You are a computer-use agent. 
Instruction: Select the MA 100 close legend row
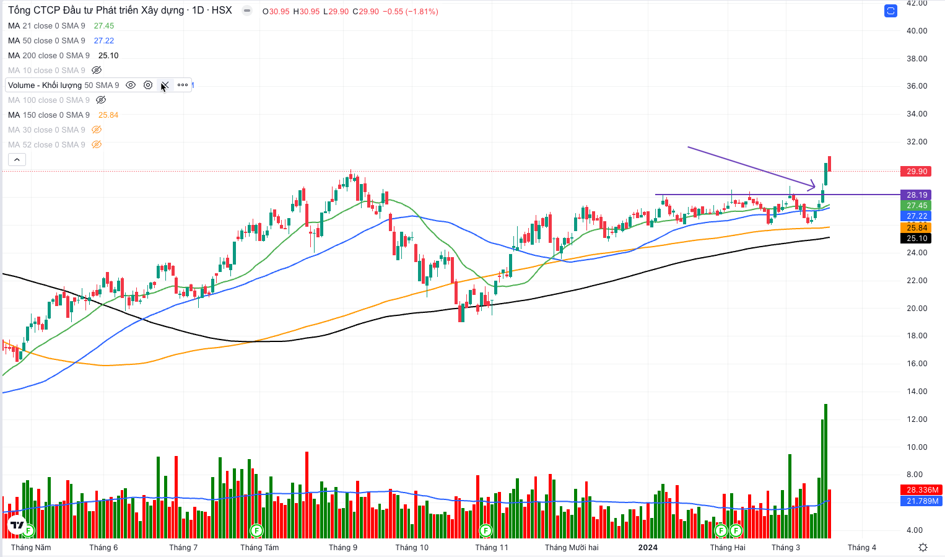pos(49,100)
